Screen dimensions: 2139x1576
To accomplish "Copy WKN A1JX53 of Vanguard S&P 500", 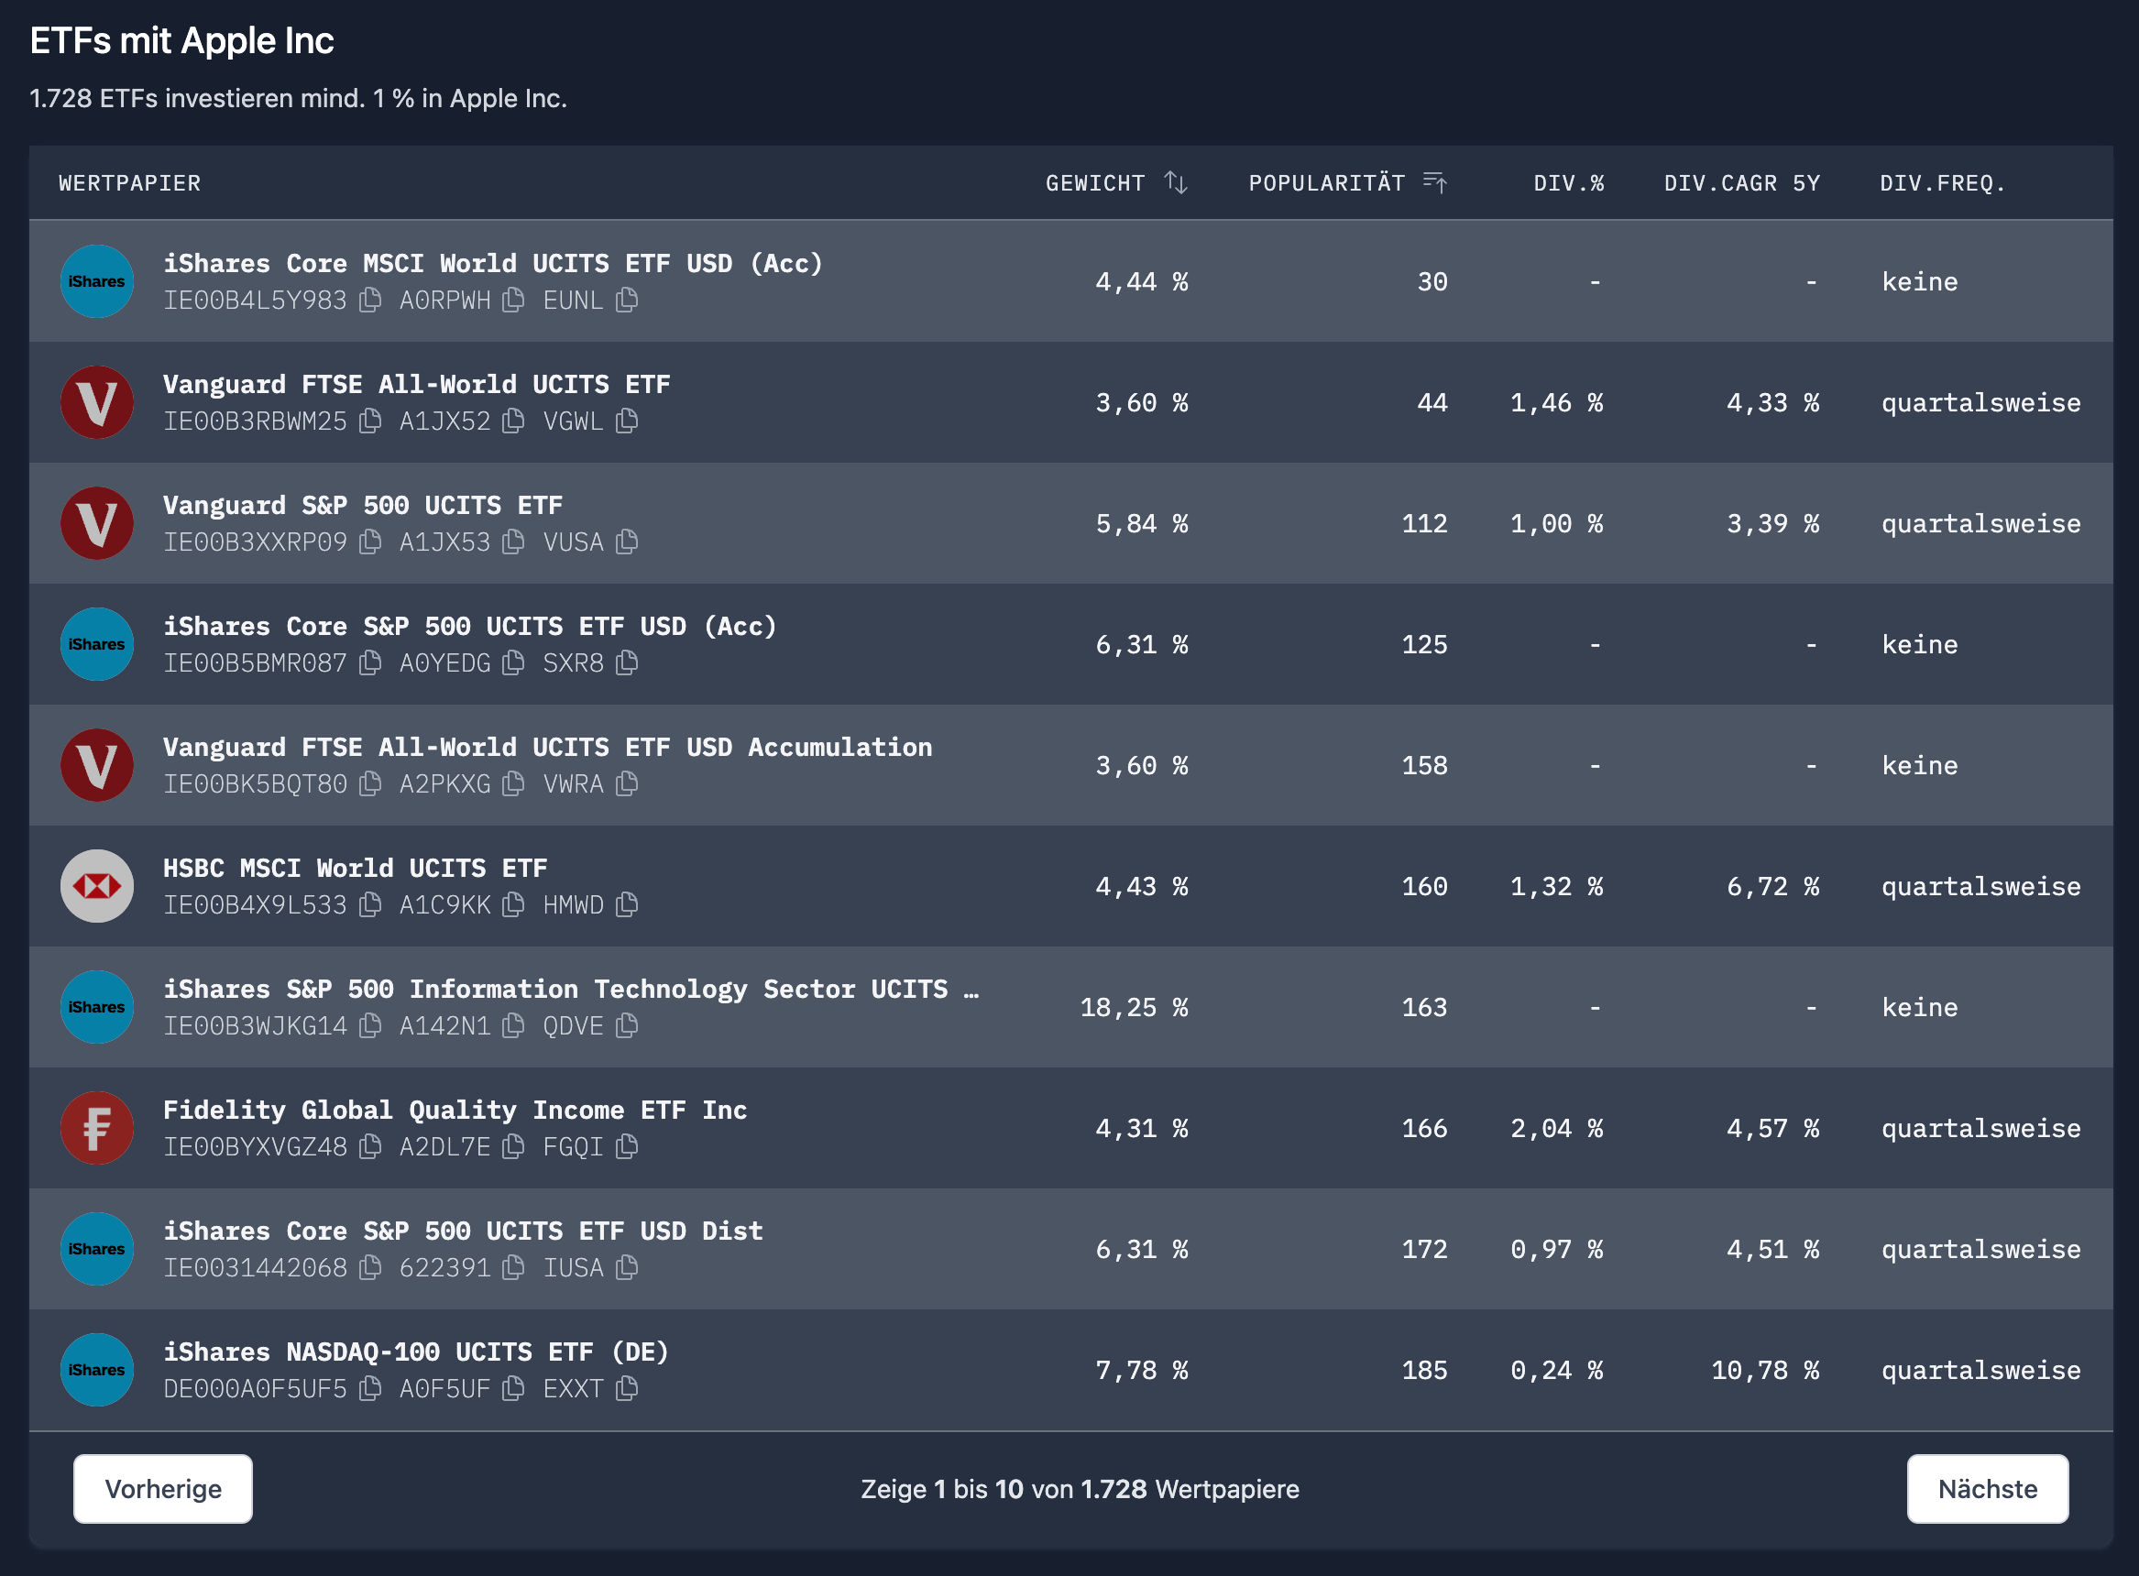I will click(x=514, y=541).
